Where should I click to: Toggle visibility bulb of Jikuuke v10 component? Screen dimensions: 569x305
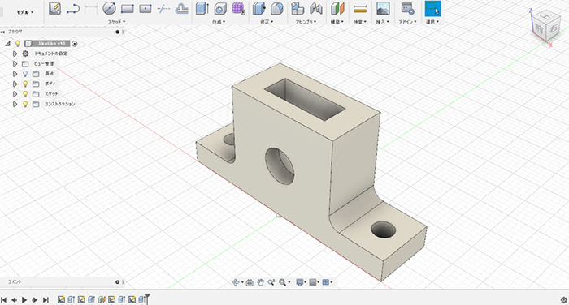click(x=17, y=44)
